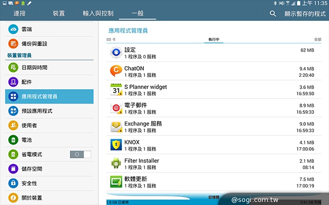Open the 雲端 settings entry
Viewport: 329px width, 205px height.
tap(49, 29)
